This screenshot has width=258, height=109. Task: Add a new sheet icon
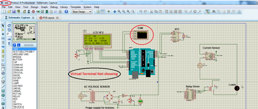click(x=224, y=12)
